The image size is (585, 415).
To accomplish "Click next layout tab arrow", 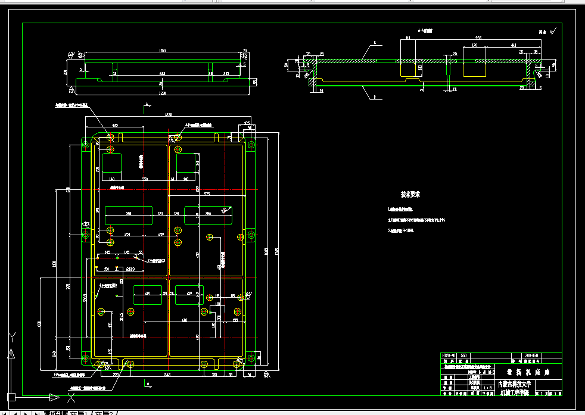I will click(26, 413).
